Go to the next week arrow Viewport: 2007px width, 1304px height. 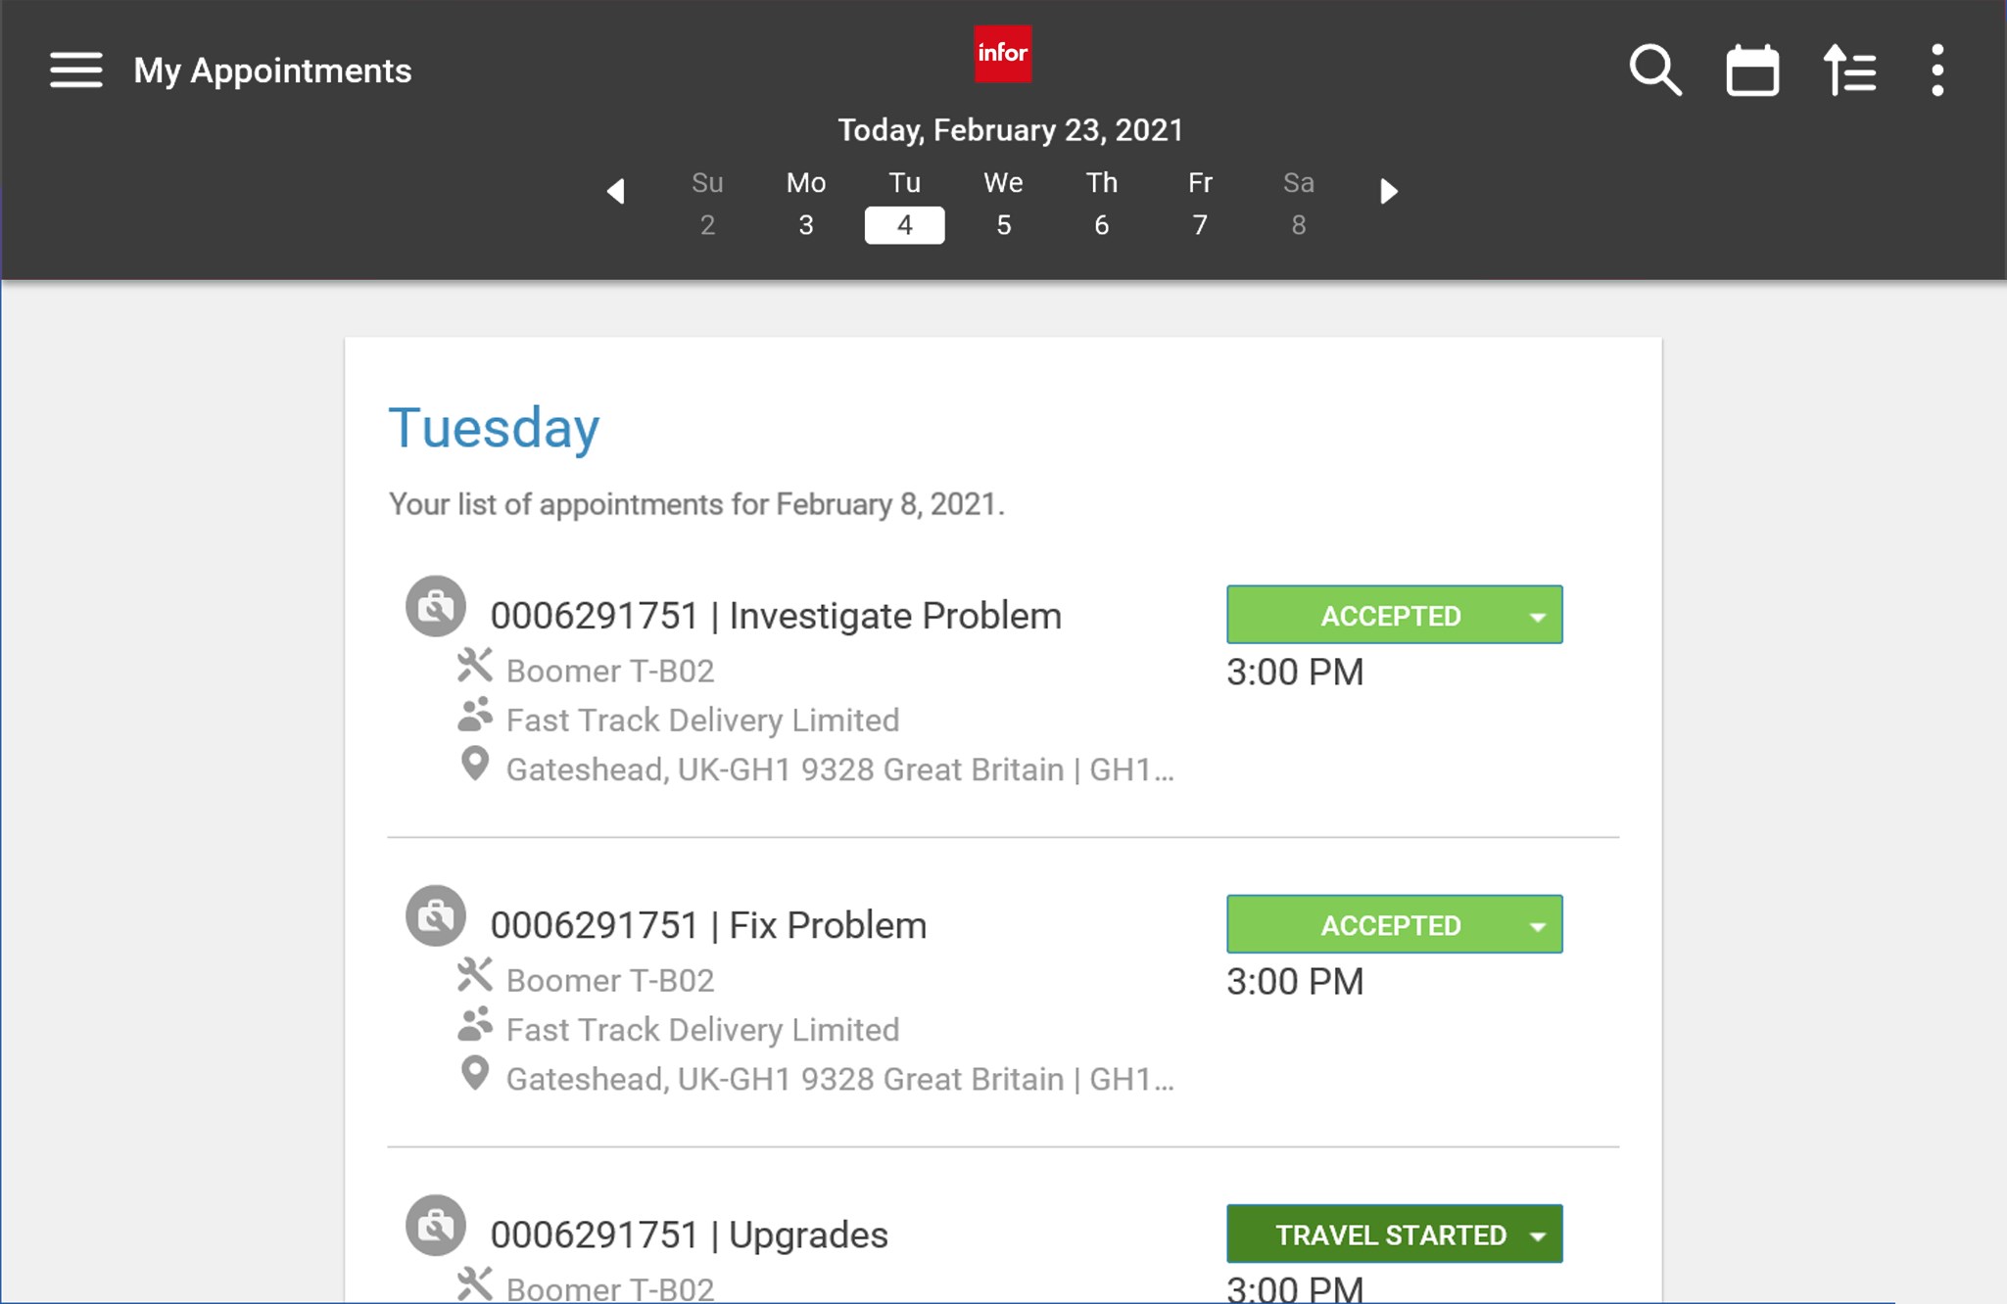[x=1388, y=191]
